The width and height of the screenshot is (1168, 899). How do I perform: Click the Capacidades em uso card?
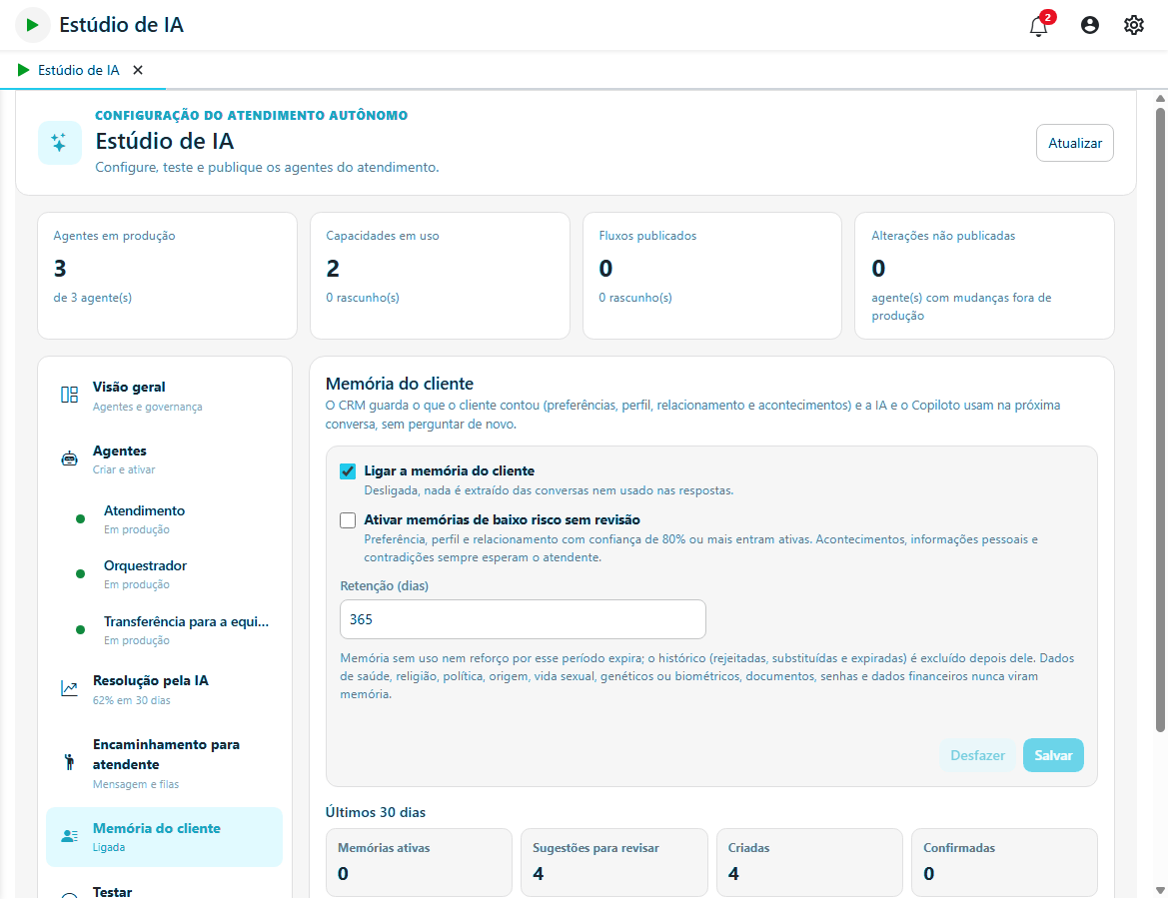click(441, 276)
